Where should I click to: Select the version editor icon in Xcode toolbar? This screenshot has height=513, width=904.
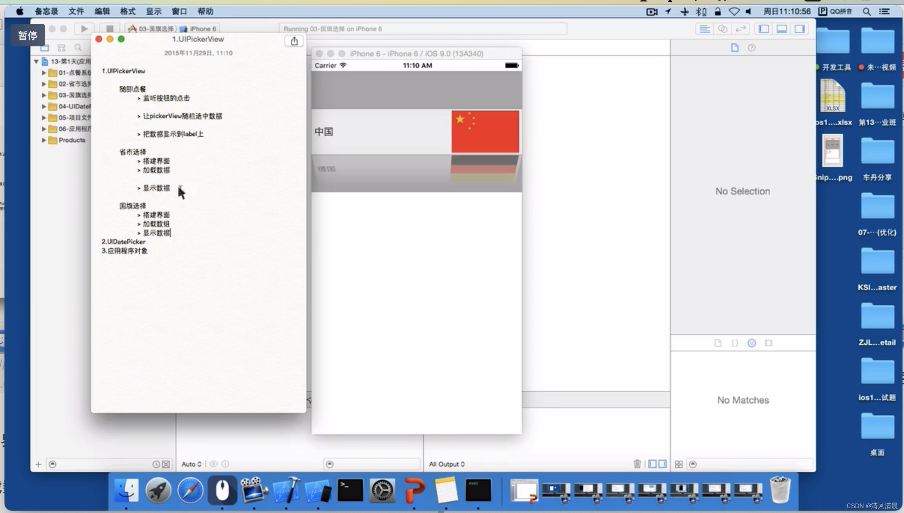pyautogui.click(x=740, y=29)
